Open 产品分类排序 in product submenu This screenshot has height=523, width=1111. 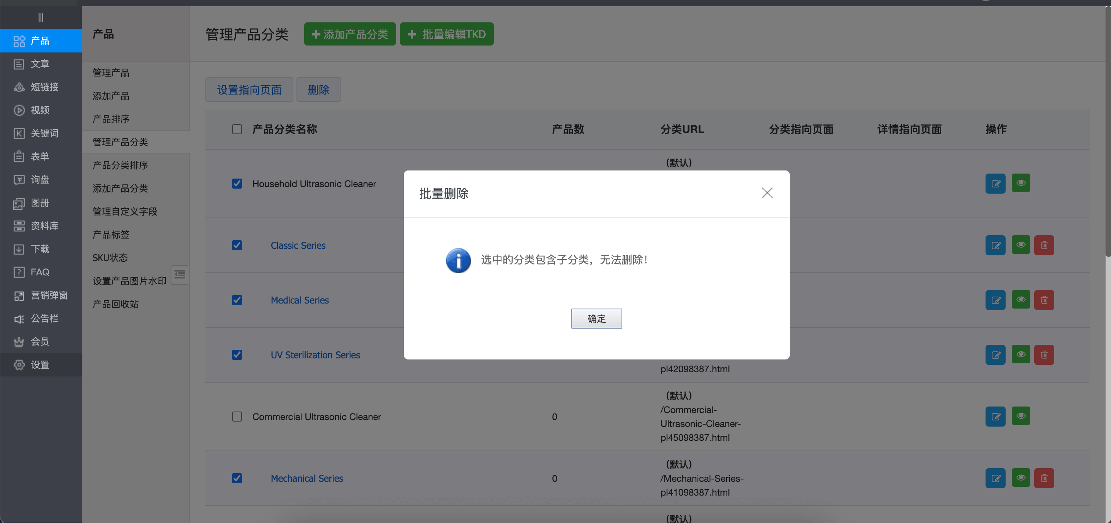(120, 165)
